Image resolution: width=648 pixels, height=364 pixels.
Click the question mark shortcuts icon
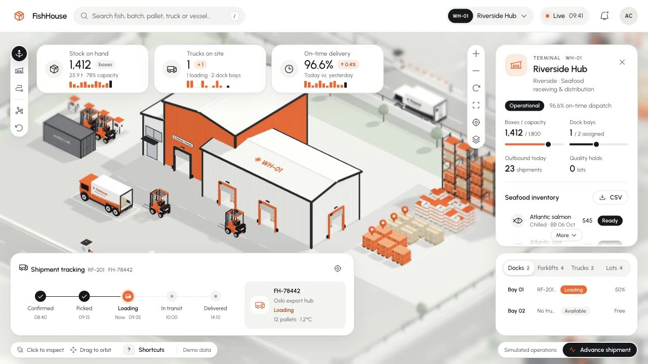pyautogui.click(x=129, y=350)
